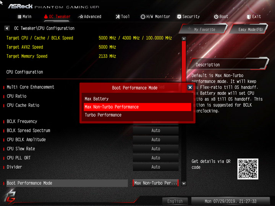Click the Exit door icon
Screen dimensions: 275x206
[x=249, y=17]
